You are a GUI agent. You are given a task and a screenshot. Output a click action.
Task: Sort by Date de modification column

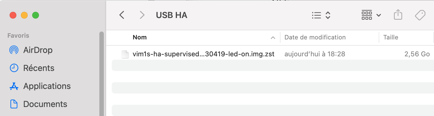pos(315,37)
